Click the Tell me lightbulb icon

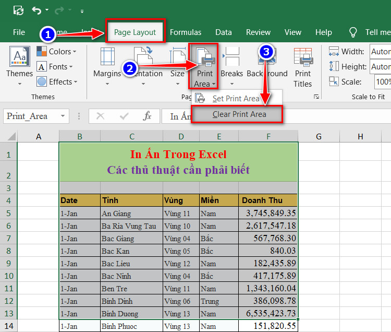pyautogui.click(x=353, y=32)
